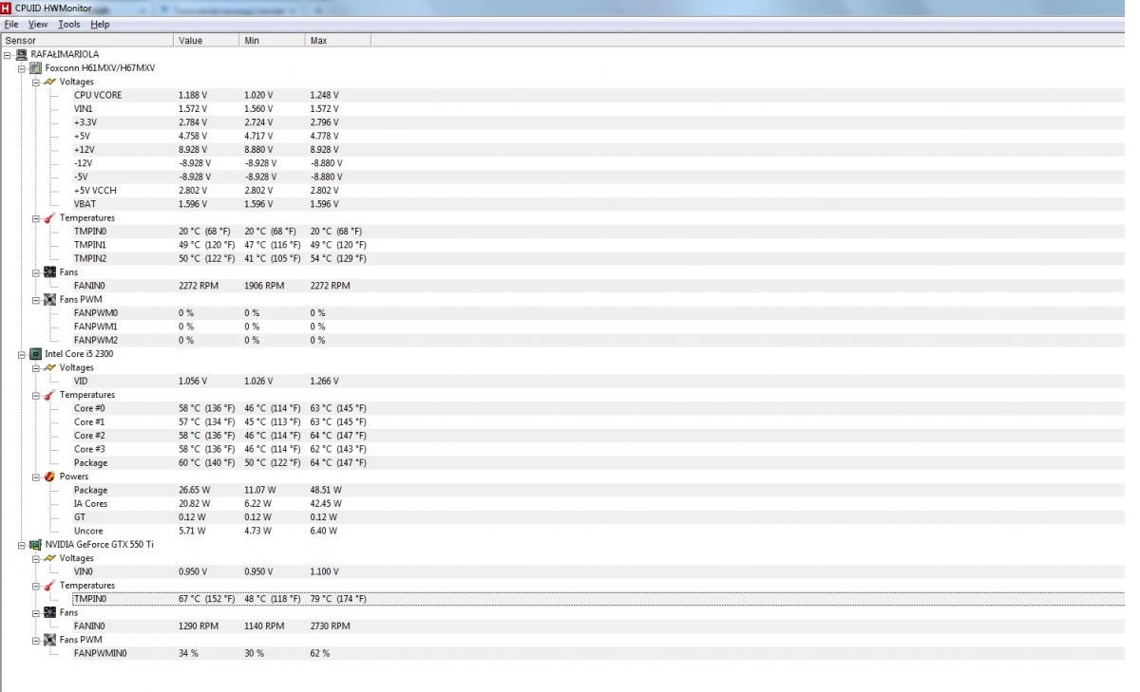The height and width of the screenshot is (692, 1140).
Task: Click the thermometer icon for Intel Core Temperatures
Action: (49, 394)
